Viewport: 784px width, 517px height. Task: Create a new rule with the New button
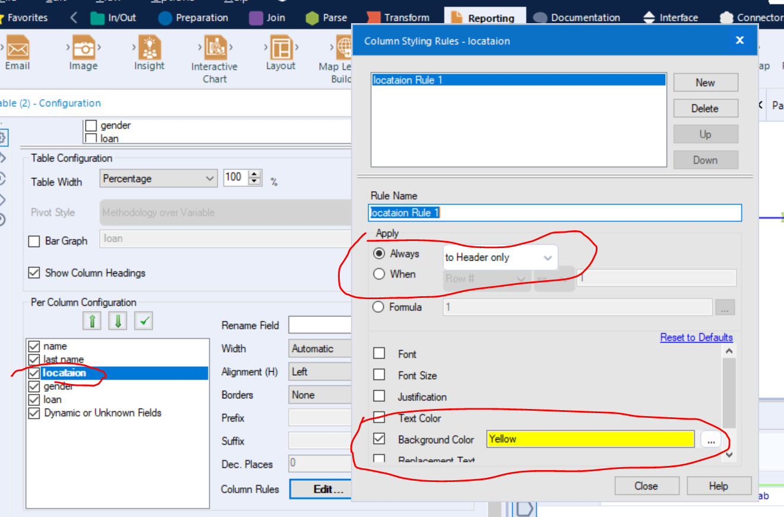tap(706, 83)
